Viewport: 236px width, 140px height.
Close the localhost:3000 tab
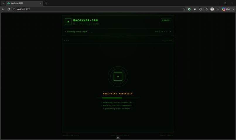[x=40, y=3]
